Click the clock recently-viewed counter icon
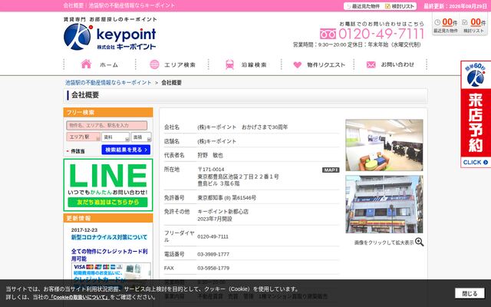Screen dimensions: 491x307 click(437, 22)
